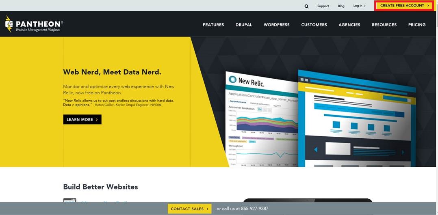438x215 pixels.
Task: Click the 'Build Better Websites' heading
Action: [x=101, y=187]
